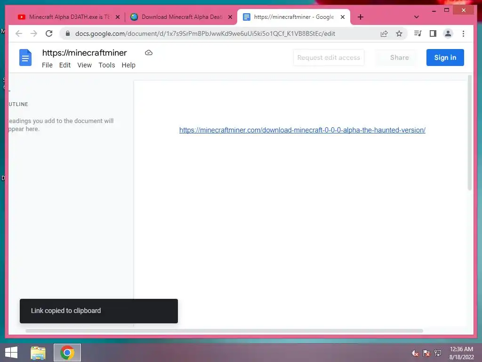Close the YouTube Minecraft Alpha D3ATH.exe tab

tap(117, 17)
